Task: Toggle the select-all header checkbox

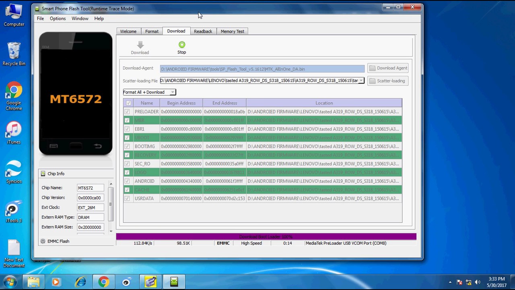Action: (x=128, y=103)
